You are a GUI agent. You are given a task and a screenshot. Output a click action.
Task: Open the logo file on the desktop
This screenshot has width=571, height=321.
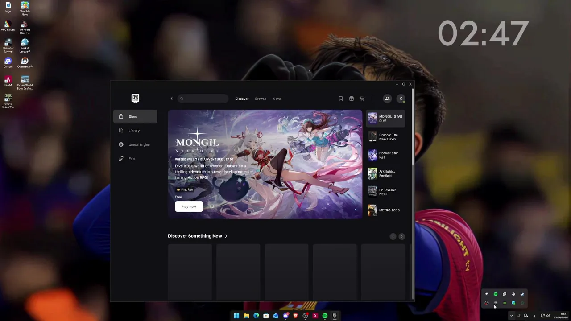tap(8, 7)
